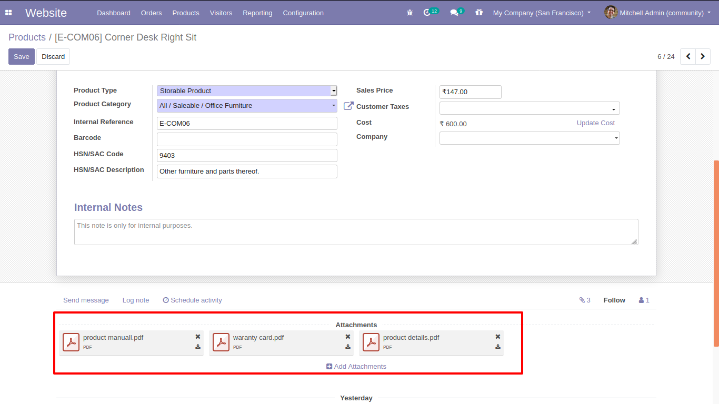Expand the Product Type dropdown
This screenshot has width=719, height=404.
pyautogui.click(x=333, y=91)
